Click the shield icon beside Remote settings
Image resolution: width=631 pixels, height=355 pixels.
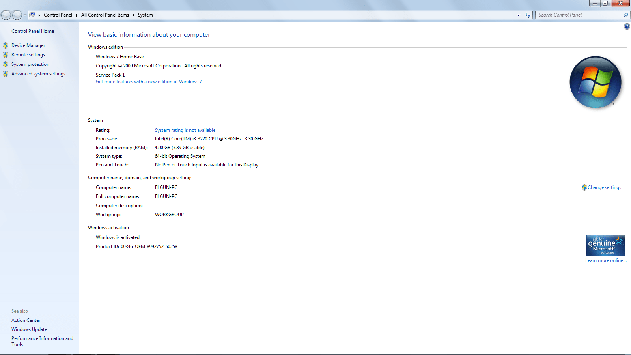pyautogui.click(x=6, y=55)
